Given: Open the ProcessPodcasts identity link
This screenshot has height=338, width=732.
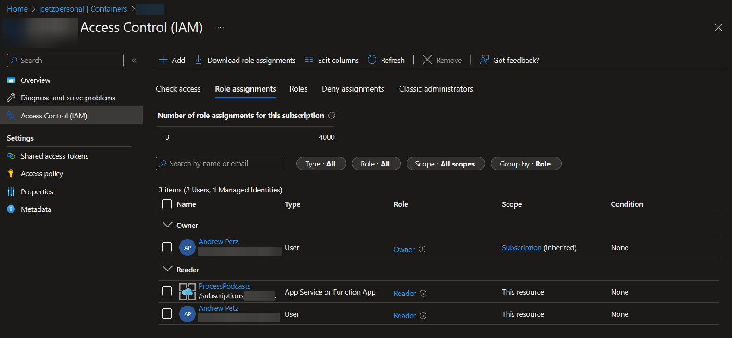Looking at the screenshot, I should 225,286.
